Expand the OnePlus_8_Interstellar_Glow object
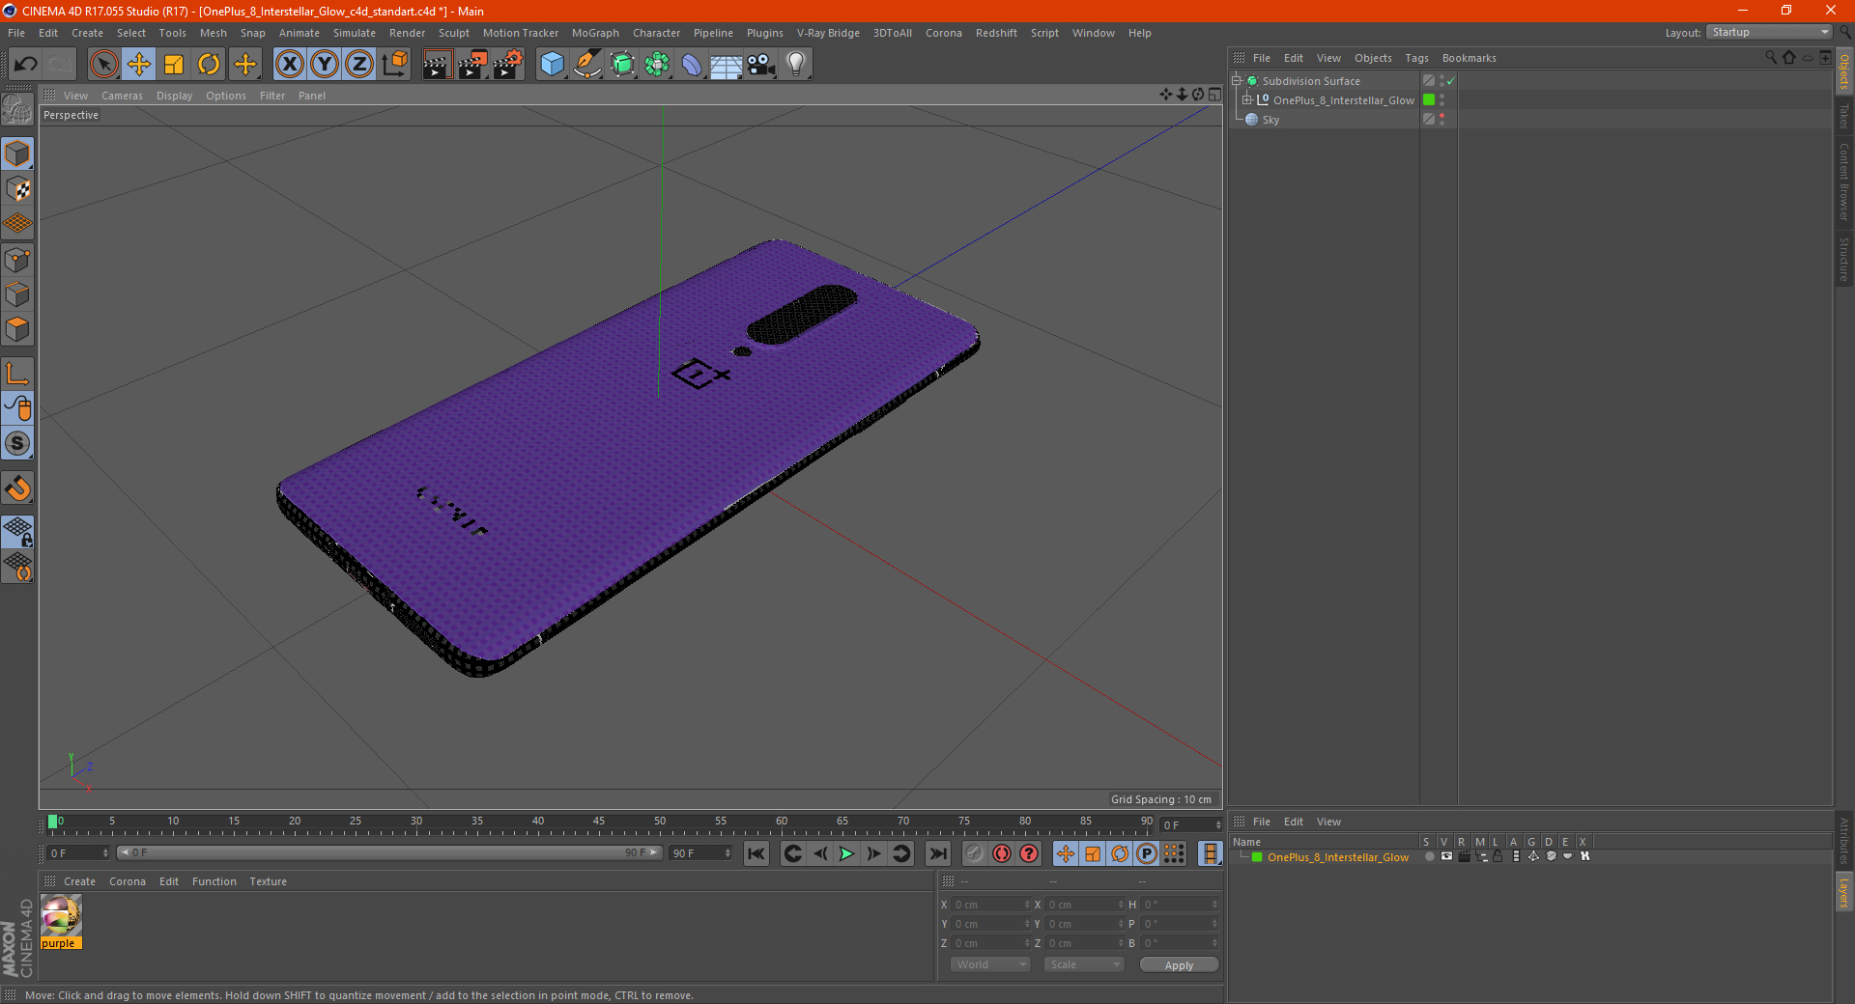This screenshot has height=1004, width=1855. pyautogui.click(x=1246, y=100)
